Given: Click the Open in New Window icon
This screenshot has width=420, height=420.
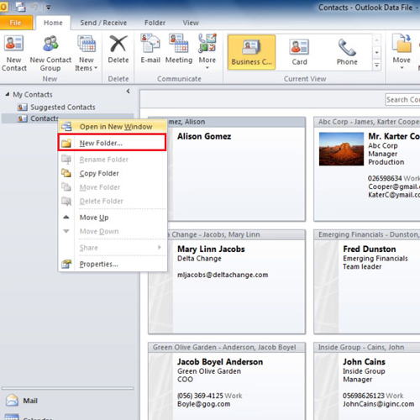Looking at the screenshot, I should pyautogui.click(x=66, y=126).
